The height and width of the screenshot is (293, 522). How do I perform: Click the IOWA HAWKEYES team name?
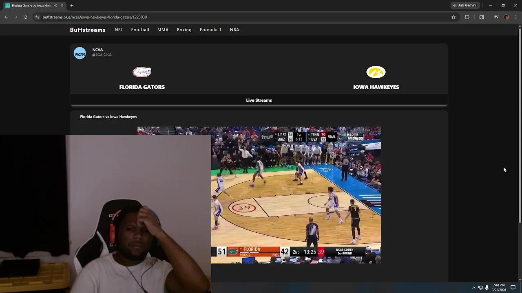[x=376, y=87]
